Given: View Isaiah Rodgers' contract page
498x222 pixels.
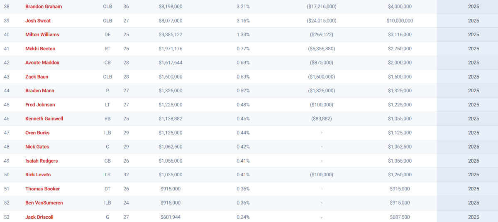Looking at the screenshot, I should [41, 161].
